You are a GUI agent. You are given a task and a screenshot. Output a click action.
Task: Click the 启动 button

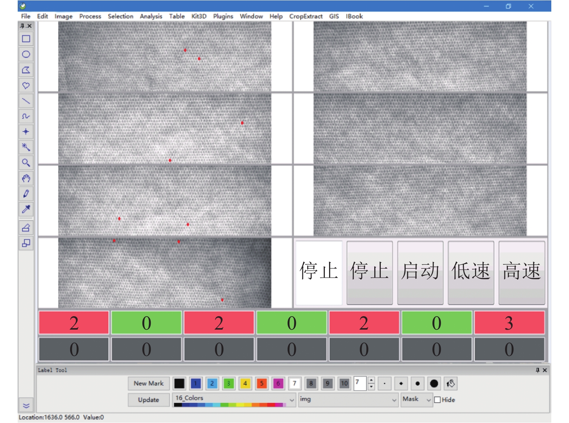[x=420, y=273]
